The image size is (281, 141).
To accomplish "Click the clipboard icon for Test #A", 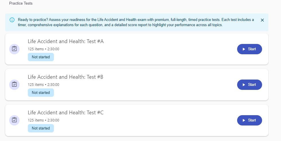I will tap(14, 49).
